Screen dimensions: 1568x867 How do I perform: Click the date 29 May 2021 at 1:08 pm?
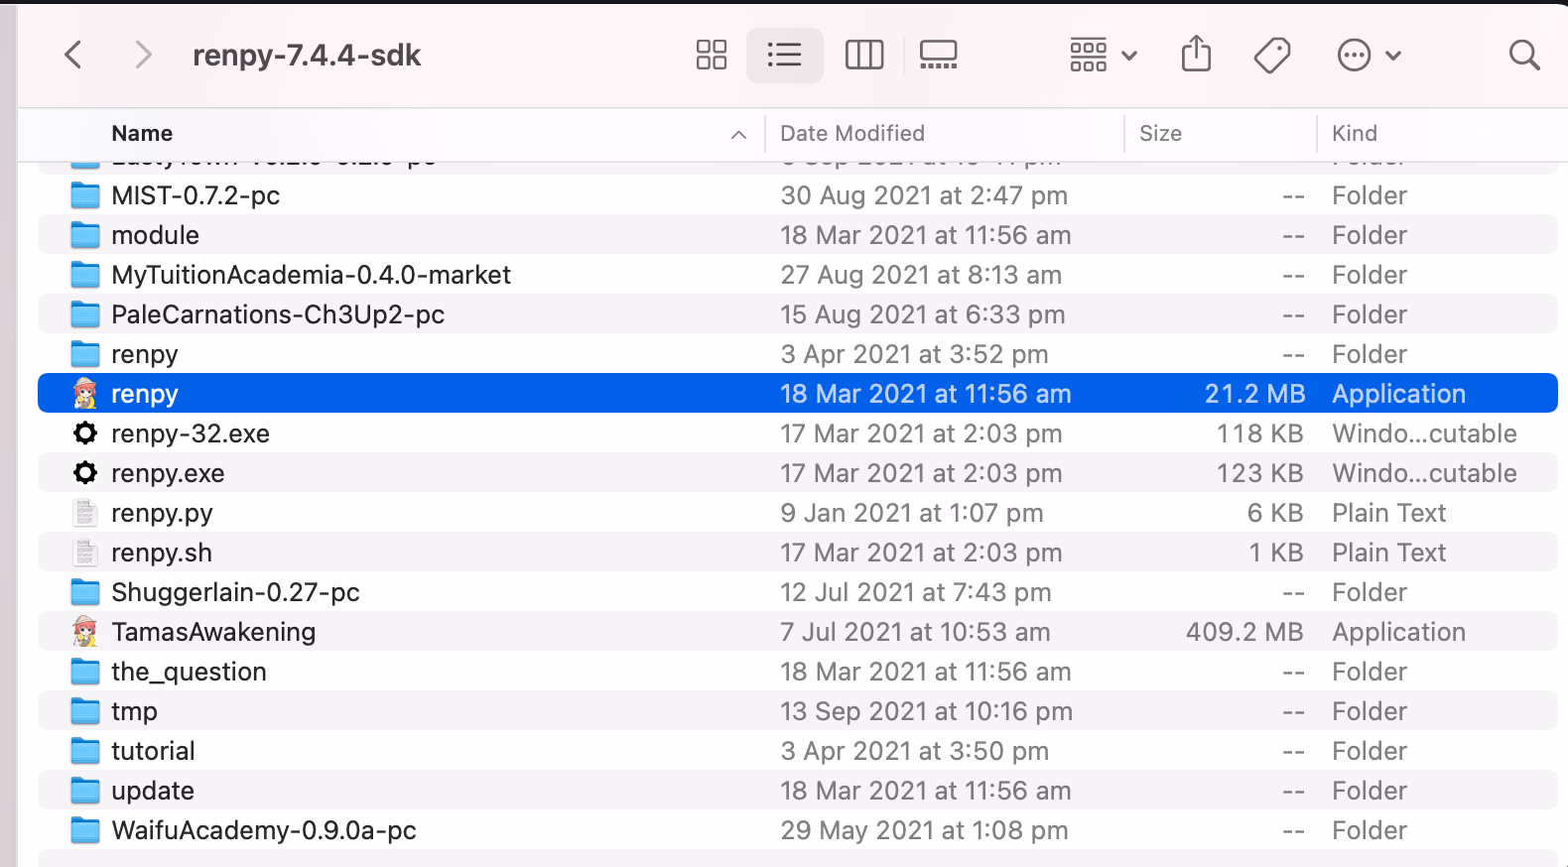[924, 830]
